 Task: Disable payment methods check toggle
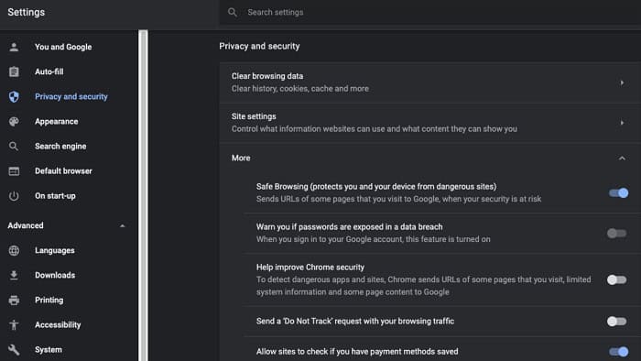(x=618, y=352)
